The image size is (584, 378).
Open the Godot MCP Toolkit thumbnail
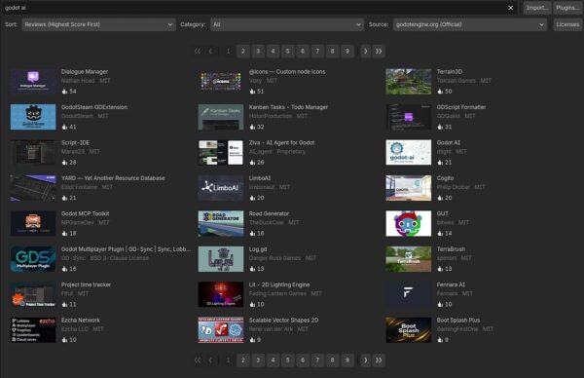click(33, 224)
